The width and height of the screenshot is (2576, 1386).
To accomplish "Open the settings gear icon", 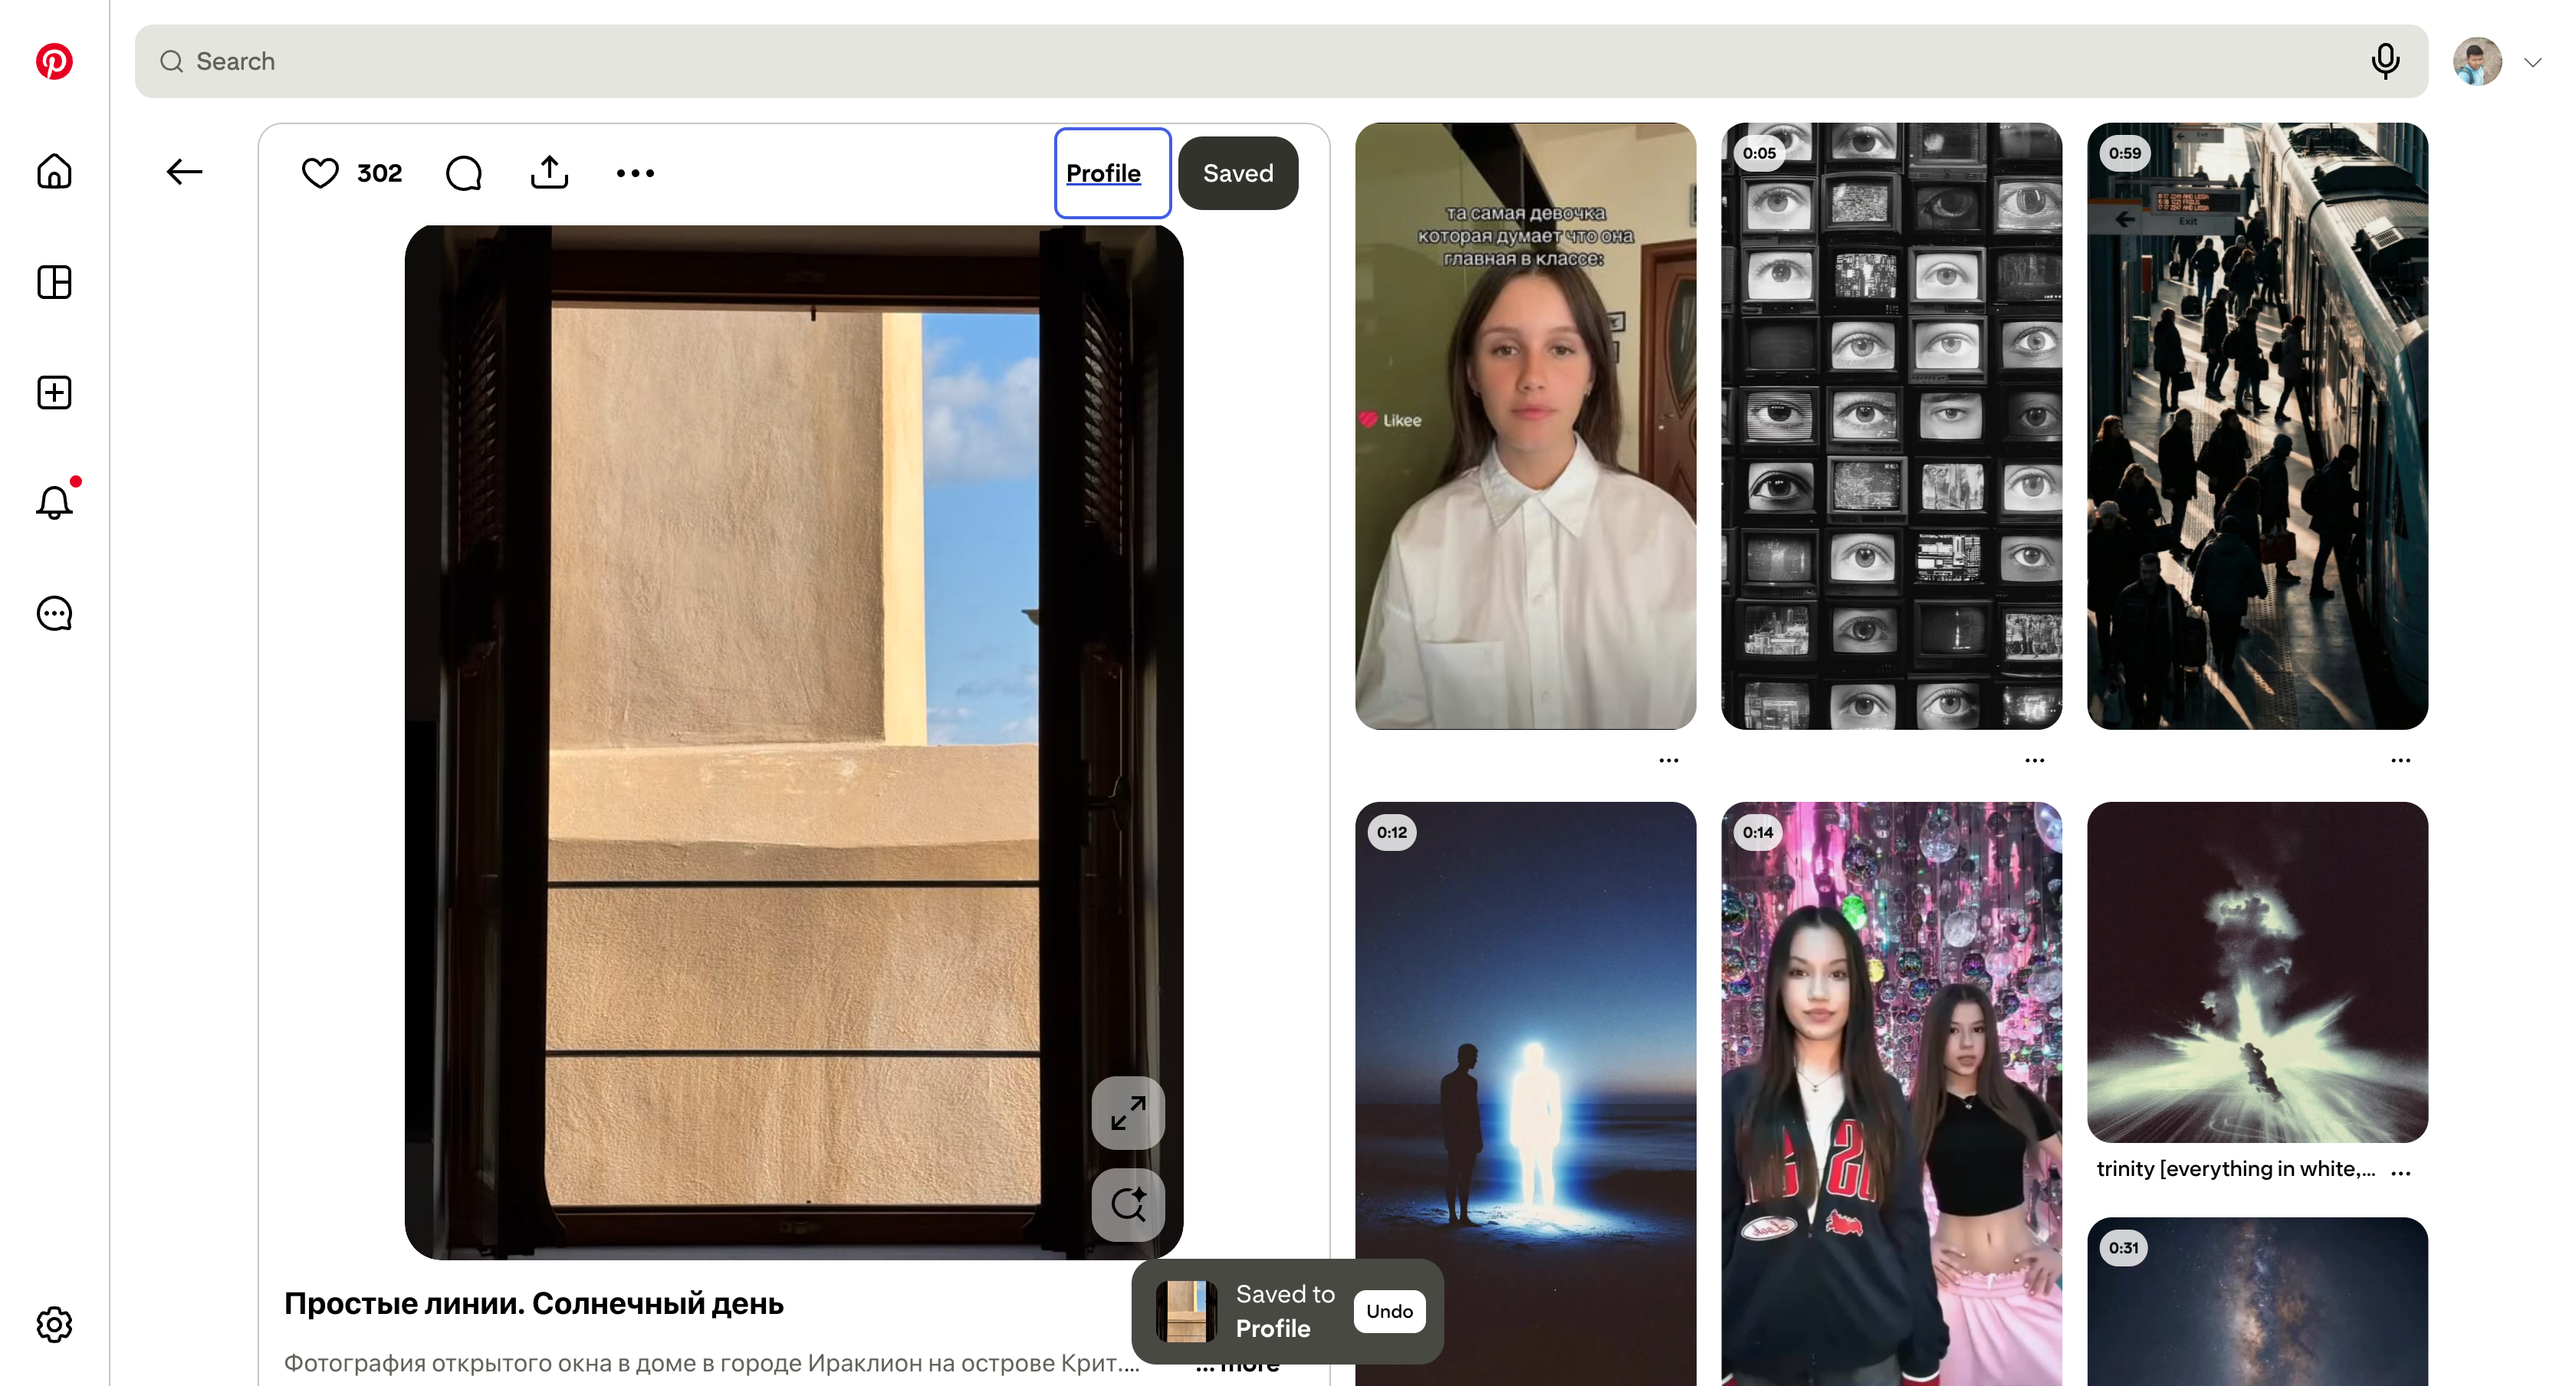I will pyautogui.click(x=54, y=1324).
